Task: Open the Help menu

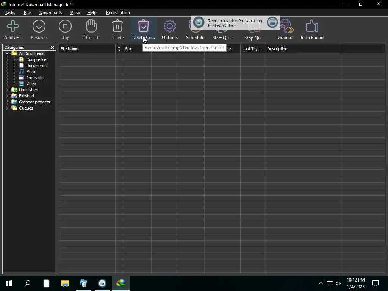Action: (x=92, y=13)
